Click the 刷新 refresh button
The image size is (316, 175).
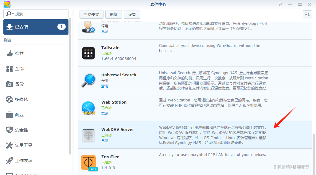pos(113,14)
